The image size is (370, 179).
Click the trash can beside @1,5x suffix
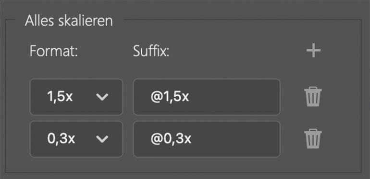313,97
